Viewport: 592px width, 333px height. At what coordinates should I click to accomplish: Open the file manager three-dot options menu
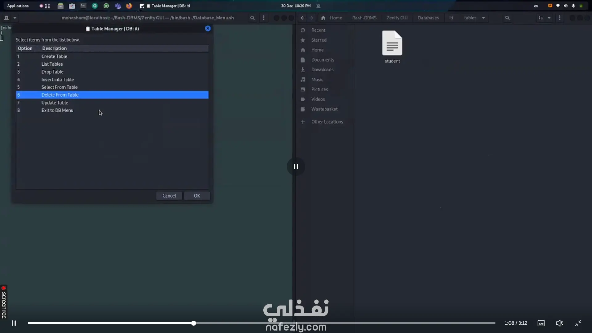click(x=560, y=18)
